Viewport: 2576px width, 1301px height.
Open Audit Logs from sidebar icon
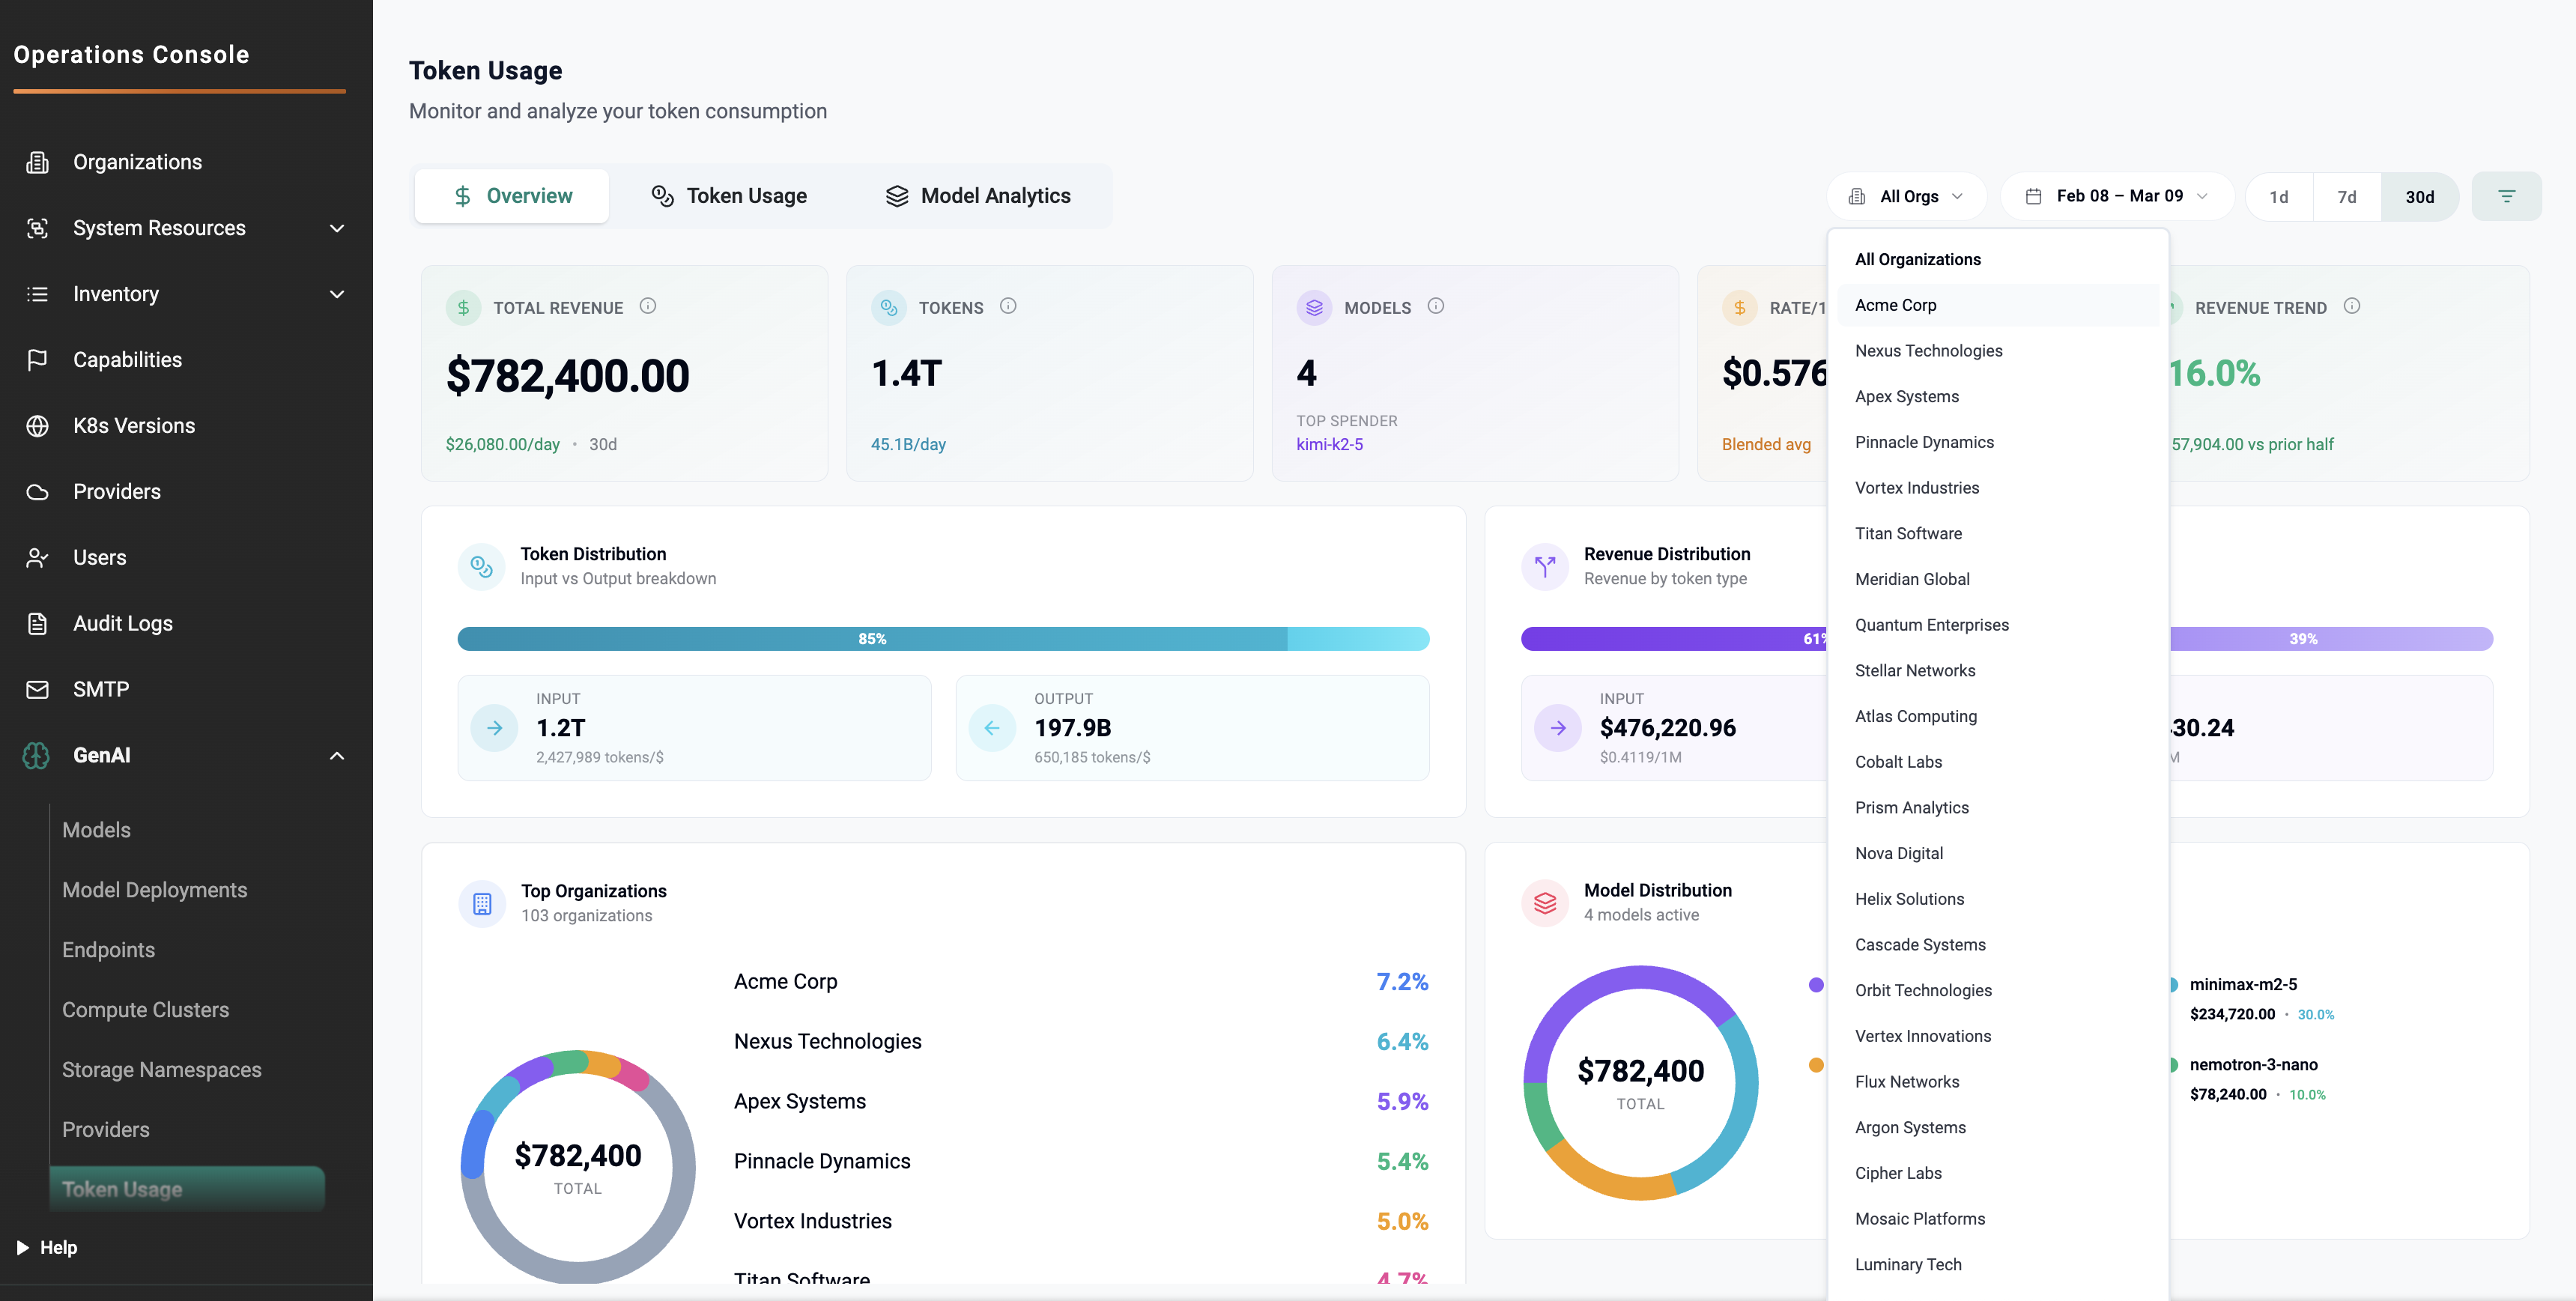[37, 623]
